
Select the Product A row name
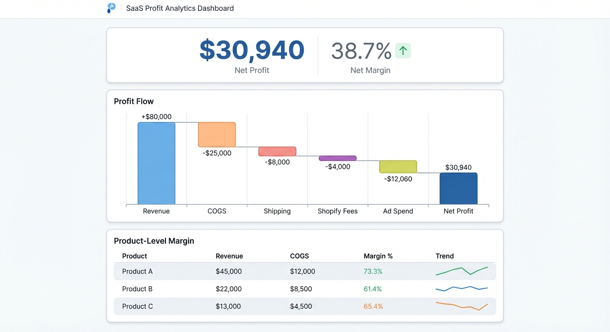pyautogui.click(x=137, y=271)
